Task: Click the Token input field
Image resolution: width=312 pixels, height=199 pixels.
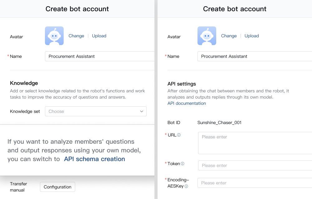Action: [254, 165]
